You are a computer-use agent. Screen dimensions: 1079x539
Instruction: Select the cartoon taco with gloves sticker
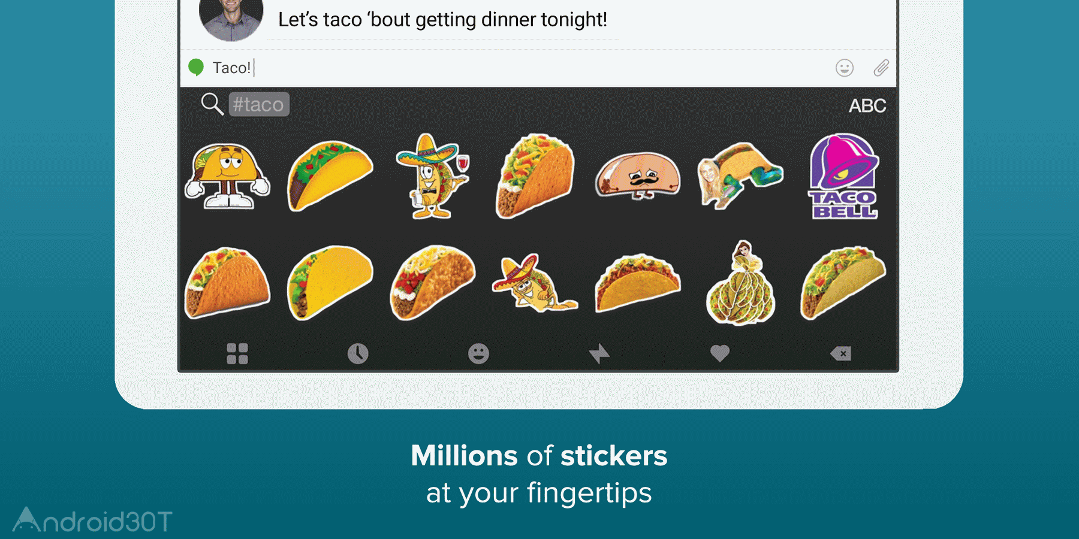pyautogui.click(x=227, y=176)
